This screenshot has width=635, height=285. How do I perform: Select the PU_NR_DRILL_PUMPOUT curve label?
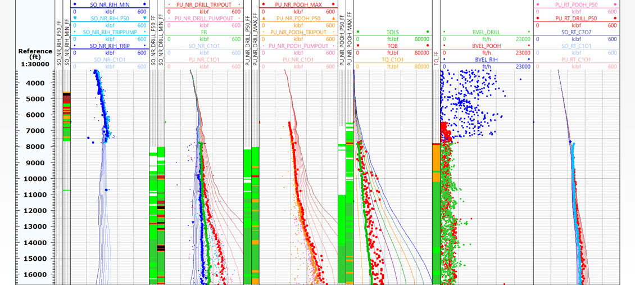pyautogui.click(x=203, y=18)
